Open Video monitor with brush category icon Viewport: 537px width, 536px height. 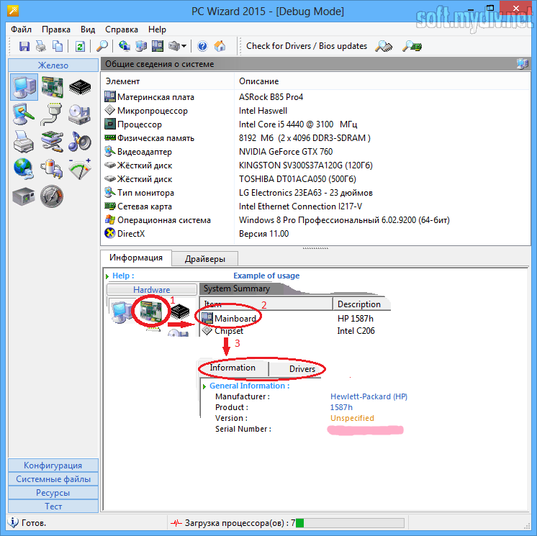[x=23, y=114]
